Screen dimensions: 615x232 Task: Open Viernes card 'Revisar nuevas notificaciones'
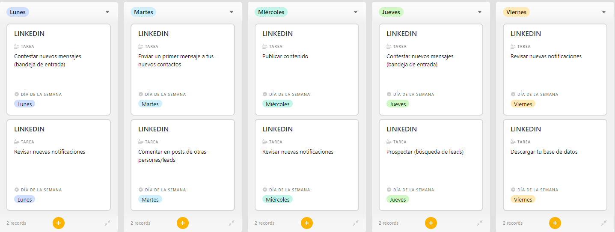click(555, 70)
